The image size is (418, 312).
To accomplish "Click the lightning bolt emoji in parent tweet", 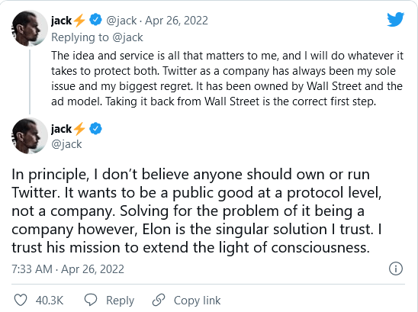I will coord(79,21).
